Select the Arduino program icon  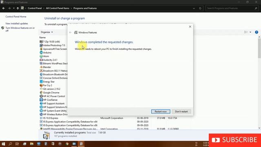41,53
